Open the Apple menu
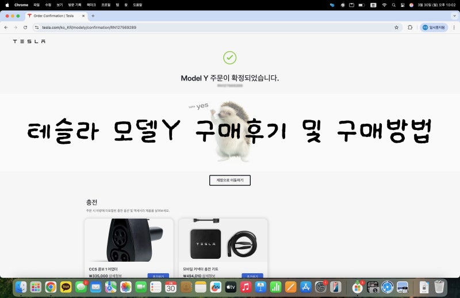Screen dimensions: 460x298 7,5
